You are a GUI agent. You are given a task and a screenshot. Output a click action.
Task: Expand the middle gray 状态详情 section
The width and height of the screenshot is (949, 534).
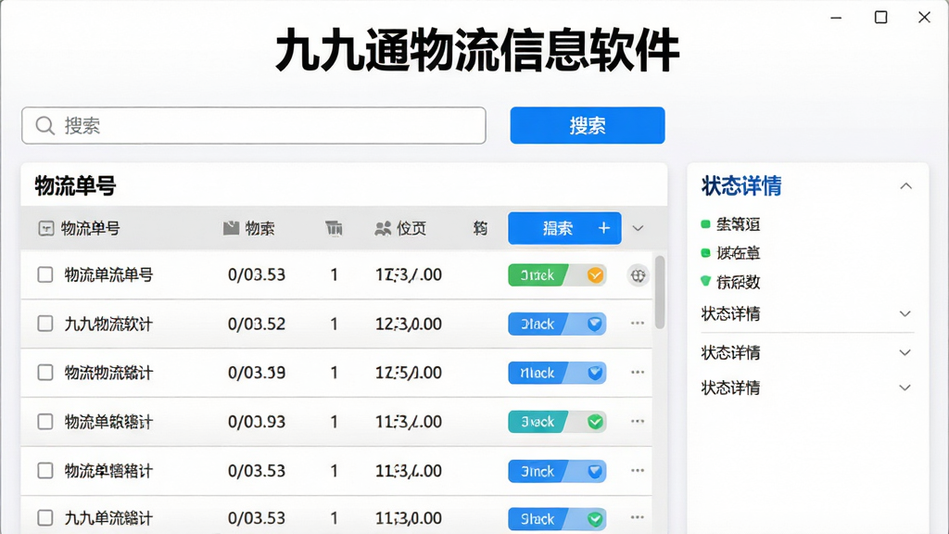point(905,352)
